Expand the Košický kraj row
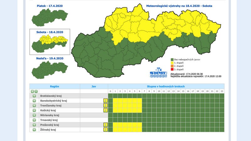The width and height of the screenshot is (251, 141). [34, 110]
